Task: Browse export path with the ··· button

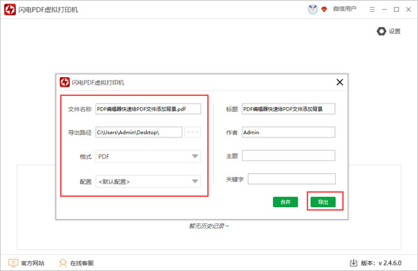Action: tap(193, 132)
